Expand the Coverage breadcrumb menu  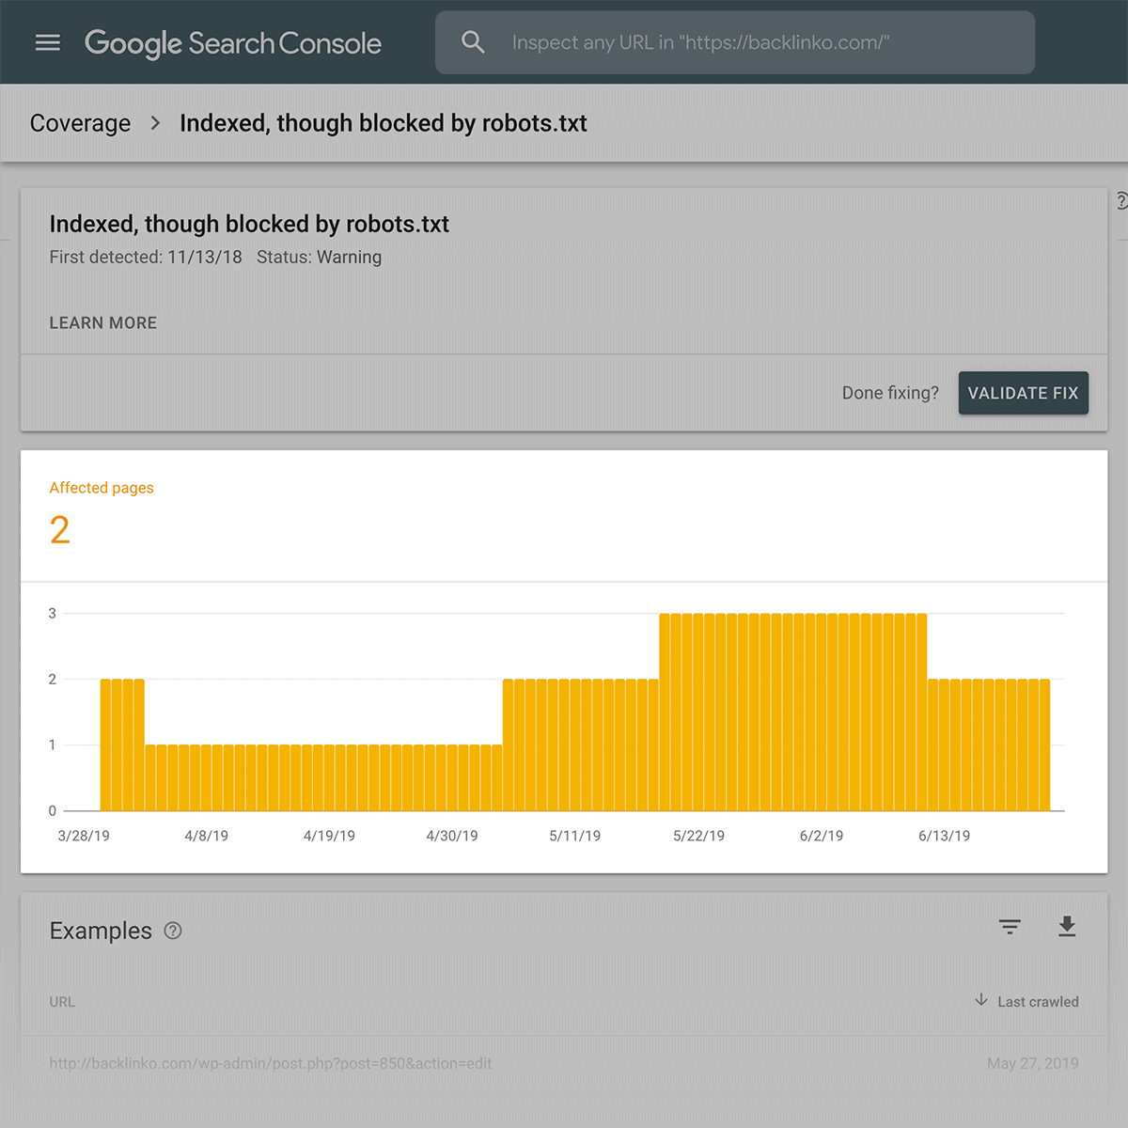80,123
